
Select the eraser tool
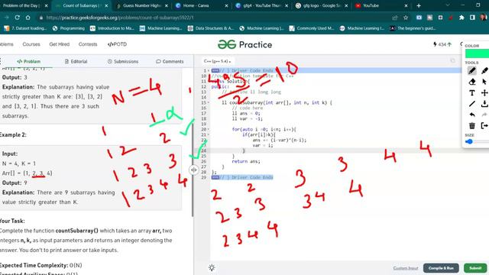(x=472, y=82)
